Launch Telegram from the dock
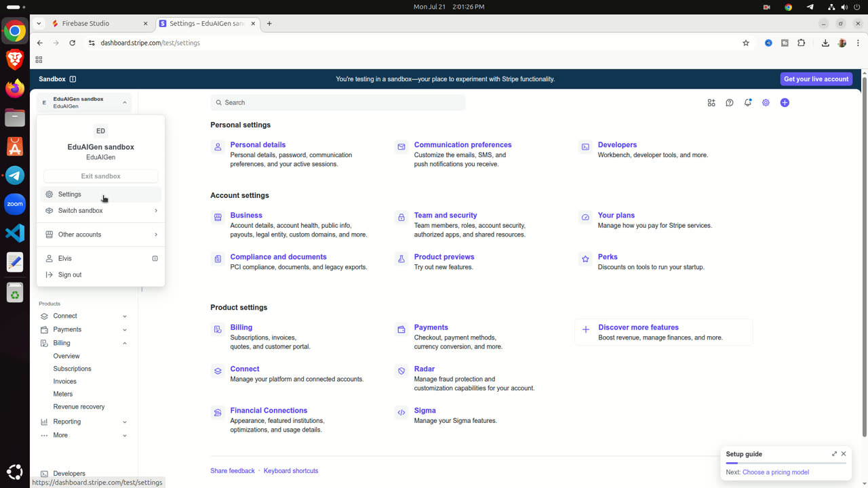This screenshot has width=868, height=488. click(15, 175)
